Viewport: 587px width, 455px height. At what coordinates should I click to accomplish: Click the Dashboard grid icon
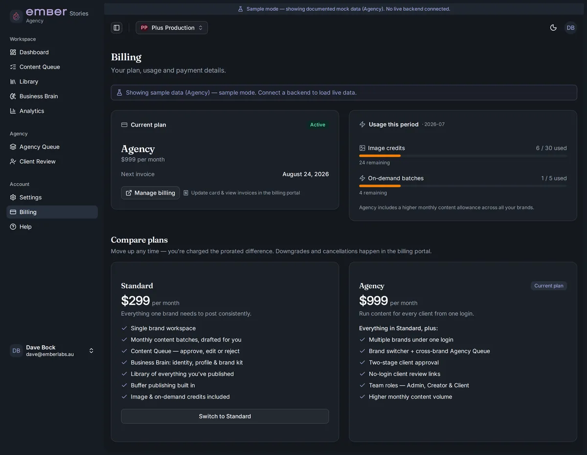(13, 52)
